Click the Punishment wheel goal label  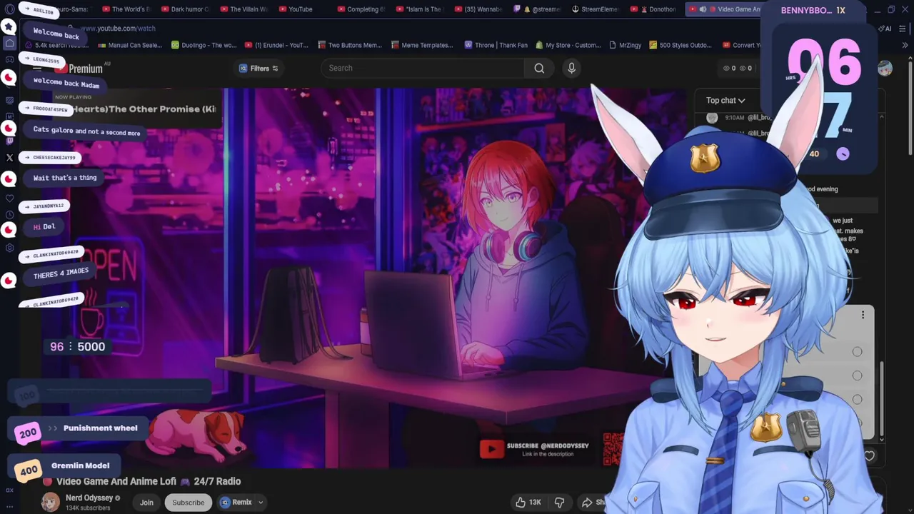100,428
